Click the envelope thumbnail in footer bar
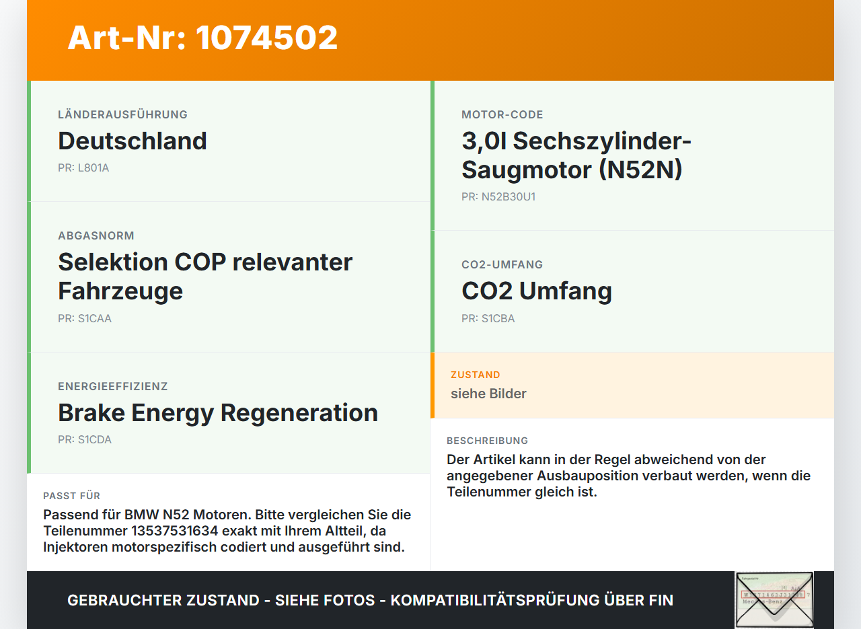 (774, 599)
